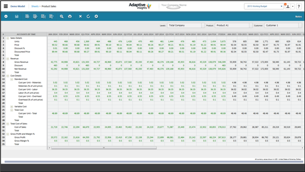Select the Cost per Unit - Total row
The height and width of the screenshot is (172, 305).
pyautogui.click(x=27, y=113)
